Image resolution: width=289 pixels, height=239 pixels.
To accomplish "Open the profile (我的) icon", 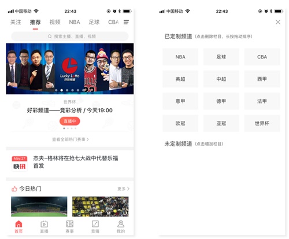I will tap(121, 224).
